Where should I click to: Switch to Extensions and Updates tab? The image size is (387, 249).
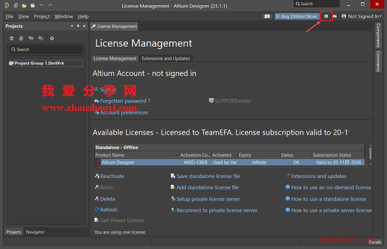tap(166, 59)
